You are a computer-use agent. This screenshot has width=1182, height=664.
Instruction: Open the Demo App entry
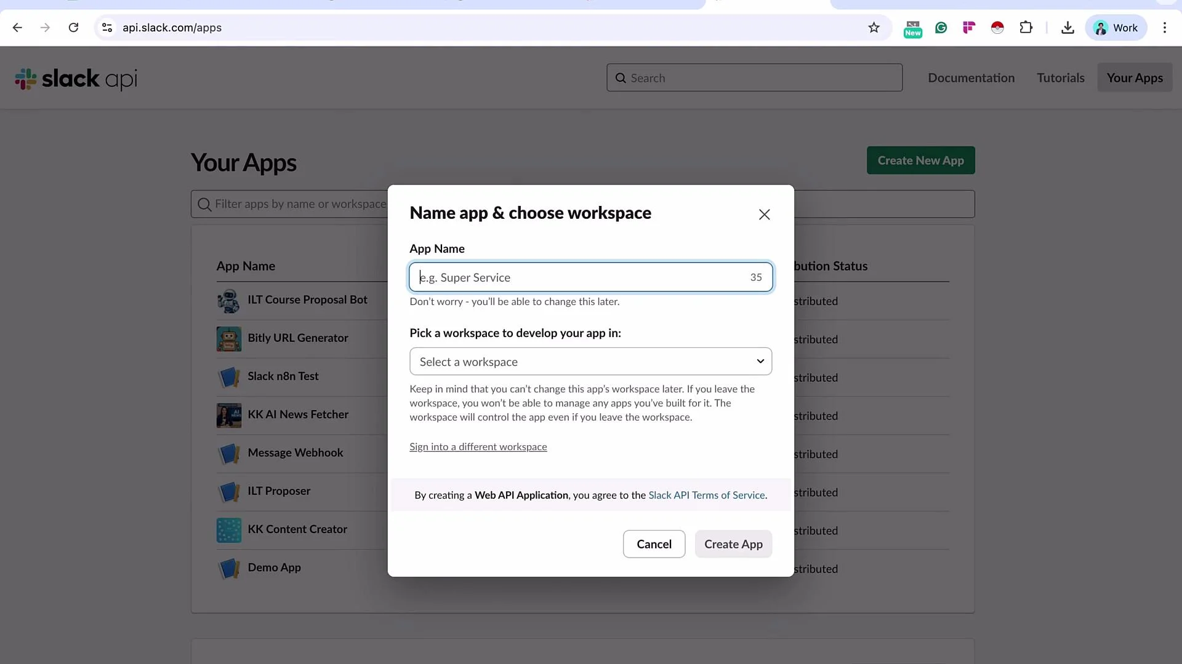(274, 567)
